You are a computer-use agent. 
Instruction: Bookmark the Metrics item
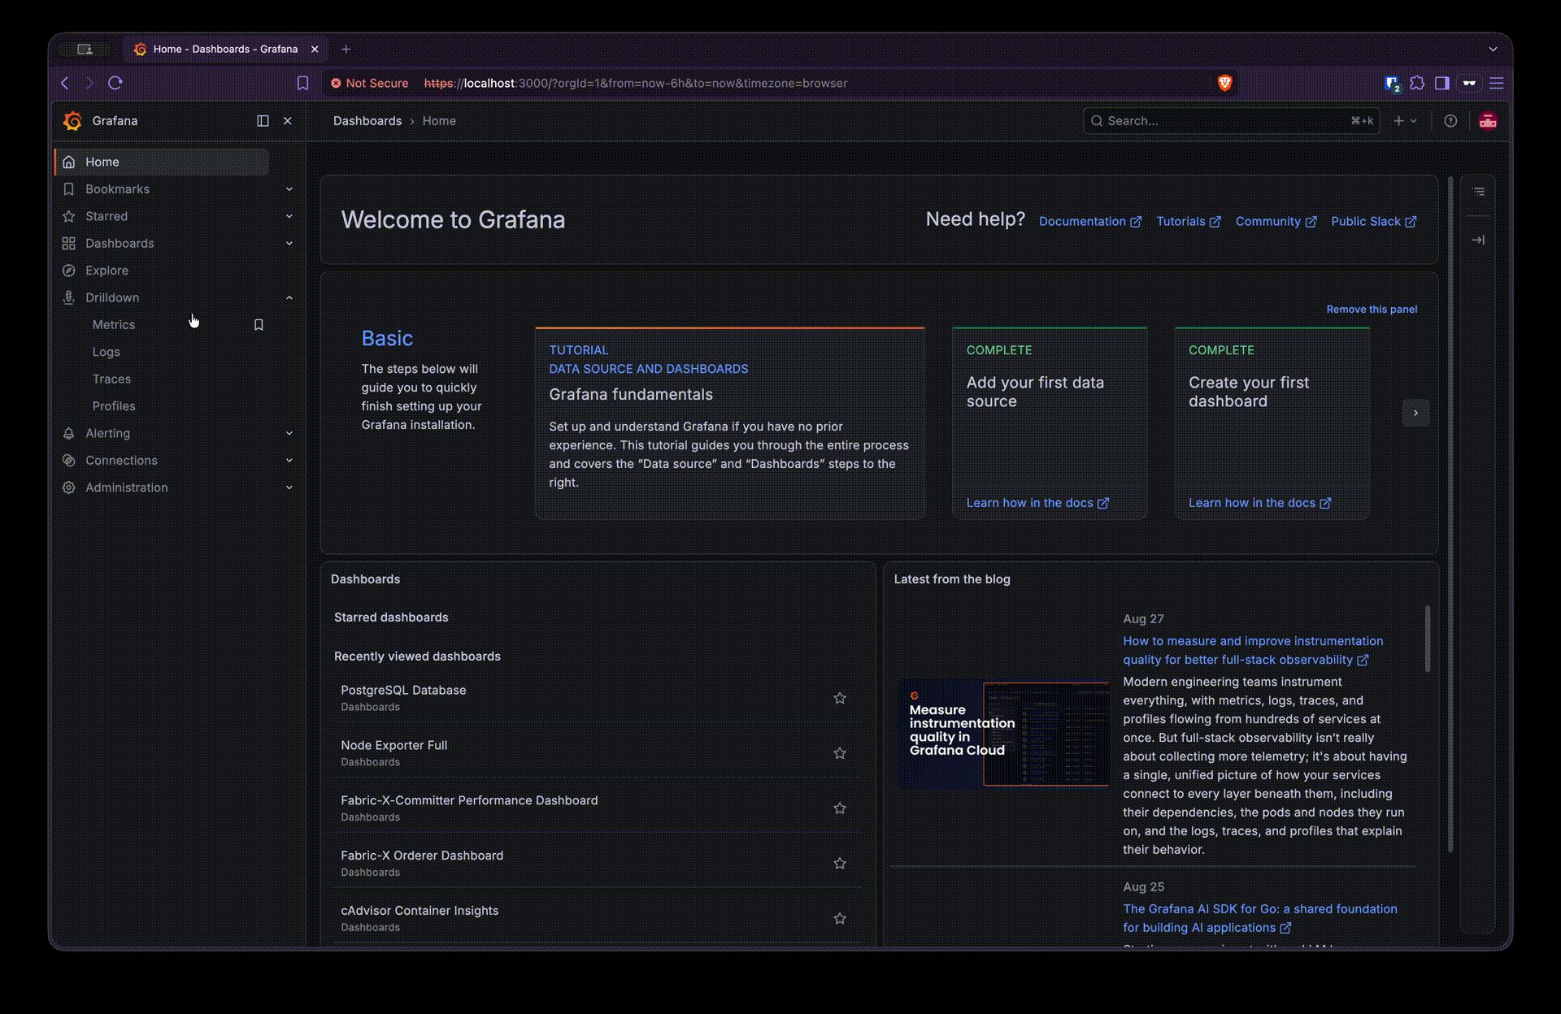(x=259, y=325)
